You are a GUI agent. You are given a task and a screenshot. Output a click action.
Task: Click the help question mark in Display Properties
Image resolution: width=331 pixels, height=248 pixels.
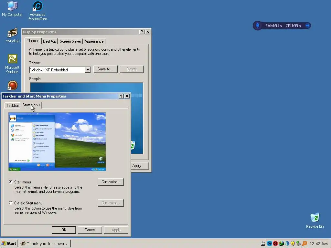[x=142, y=32]
